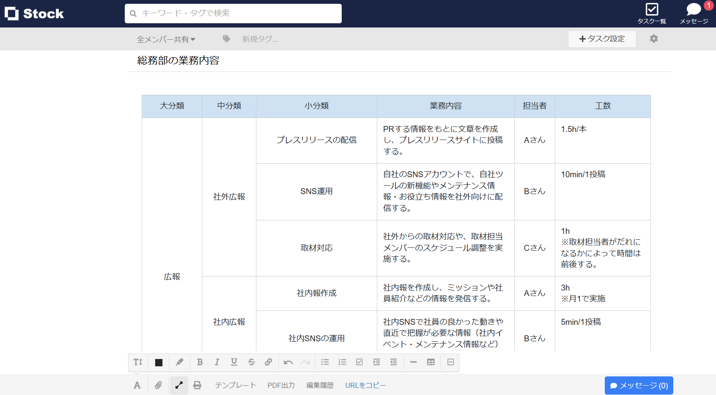This screenshot has width=716, height=395.
Task: Toggle italic formatting
Action: pyautogui.click(x=217, y=362)
